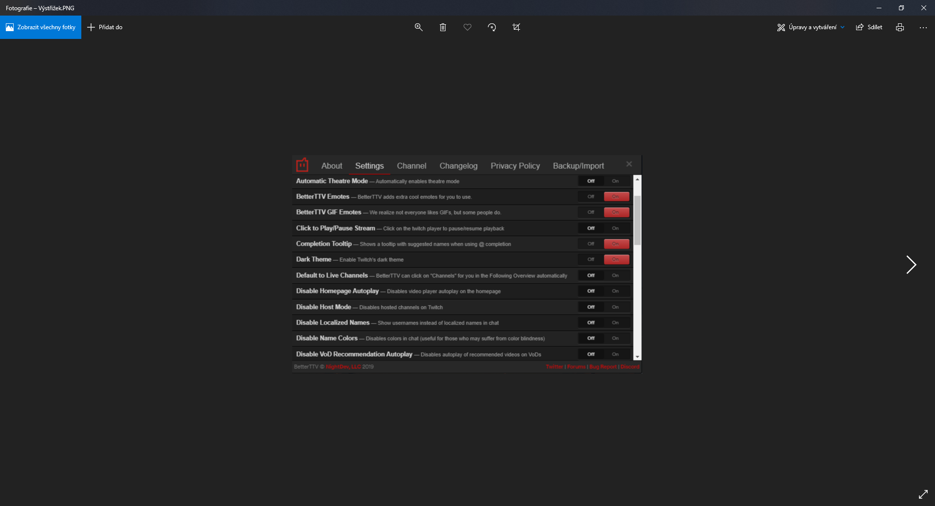This screenshot has width=935, height=506.
Task: Switch BetterTTV GIF Emotes to Off
Action: point(591,212)
